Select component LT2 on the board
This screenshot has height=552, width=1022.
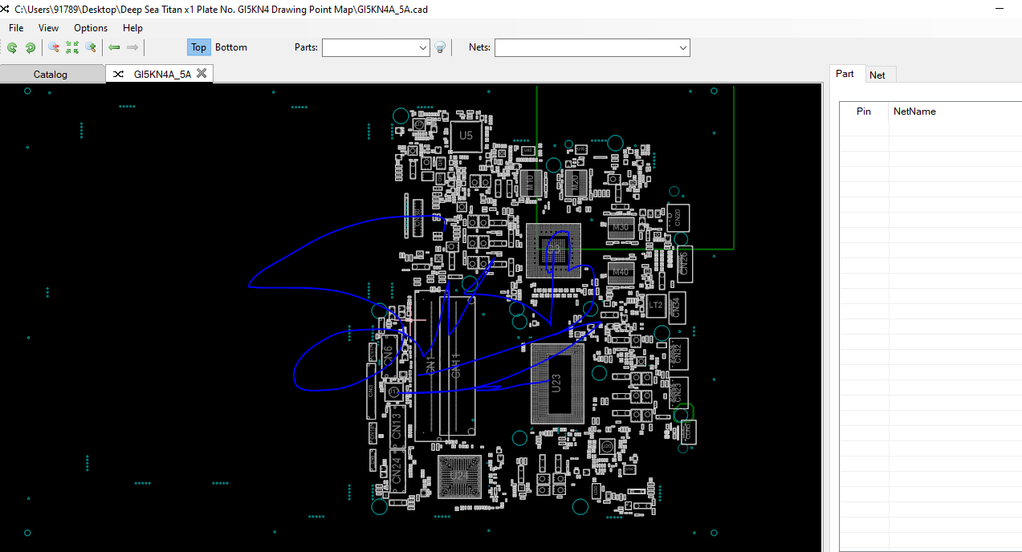pos(655,305)
